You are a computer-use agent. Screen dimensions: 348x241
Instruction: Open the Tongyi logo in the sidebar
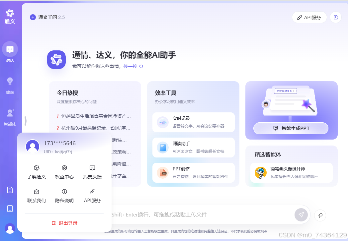10,17
